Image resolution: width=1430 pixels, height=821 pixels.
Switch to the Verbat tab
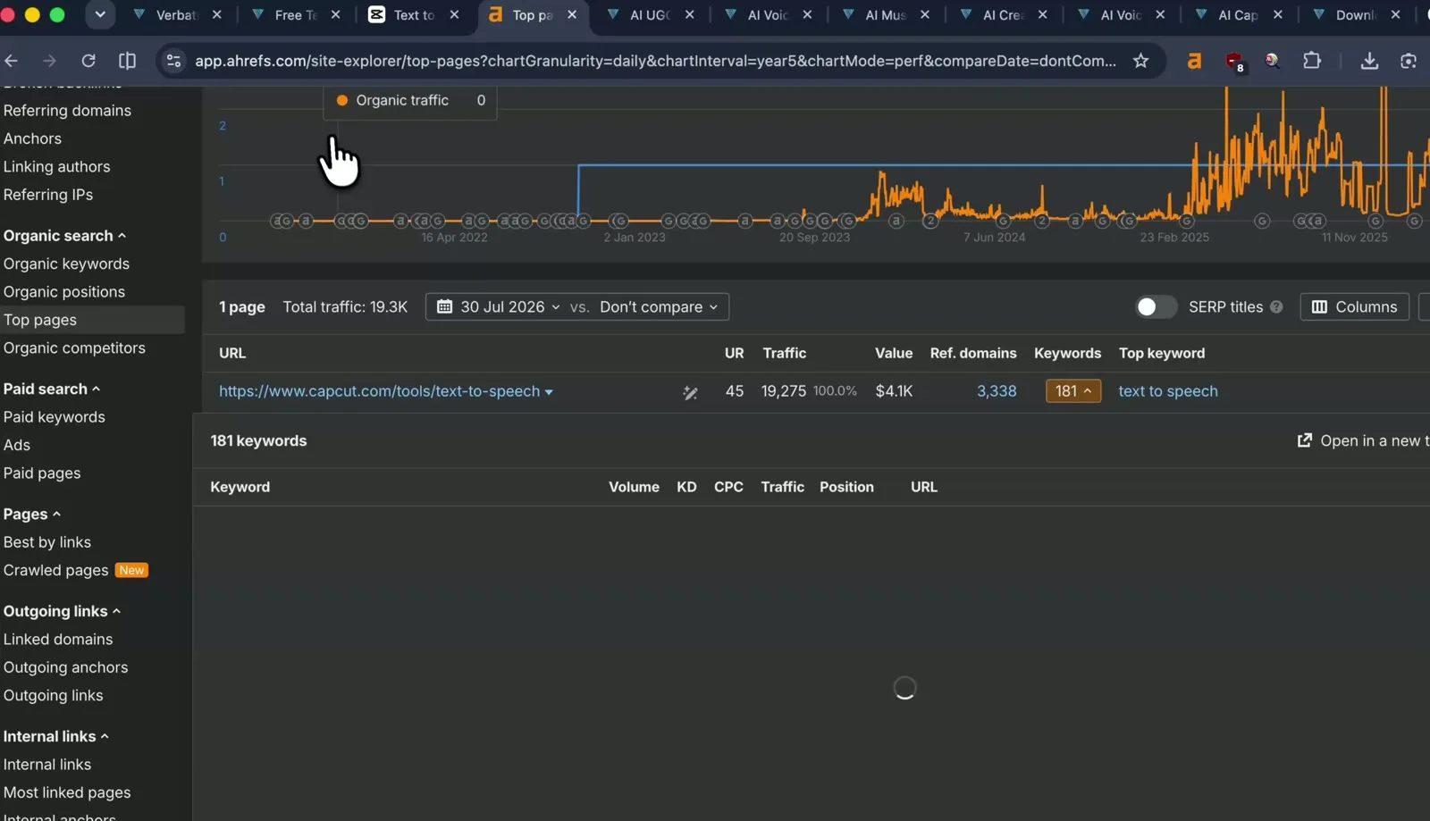pos(176,15)
